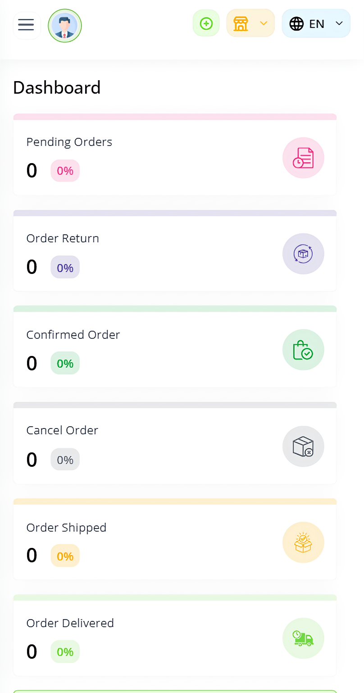Click the Order Shipped package icon

click(x=303, y=542)
